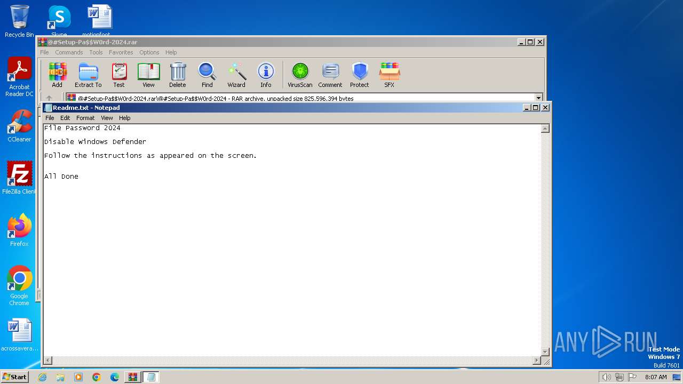Show archive Info
This screenshot has width=683, height=384.
click(x=266, y=75)
